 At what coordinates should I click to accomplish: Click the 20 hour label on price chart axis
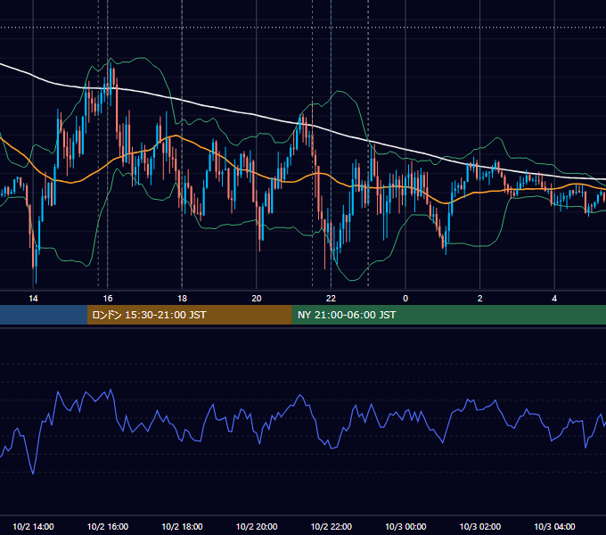point(257,299)
